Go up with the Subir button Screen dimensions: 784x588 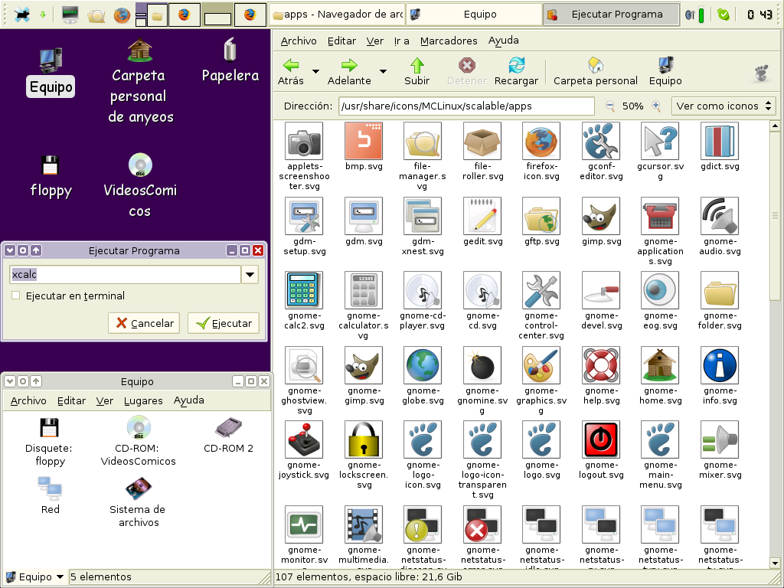tap(416, 71)
